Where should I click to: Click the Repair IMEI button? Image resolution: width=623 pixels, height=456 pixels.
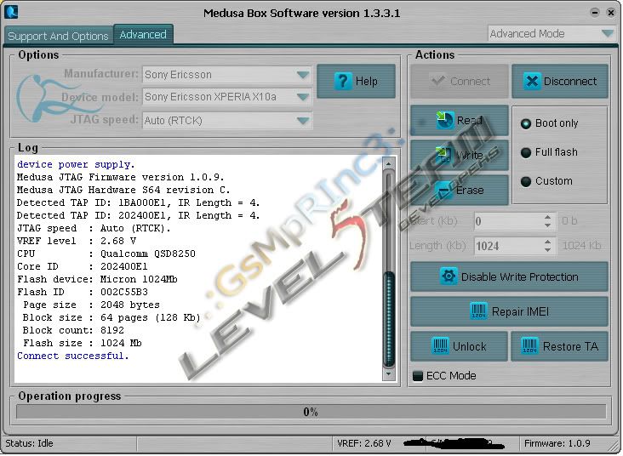(x=509, y=311)
